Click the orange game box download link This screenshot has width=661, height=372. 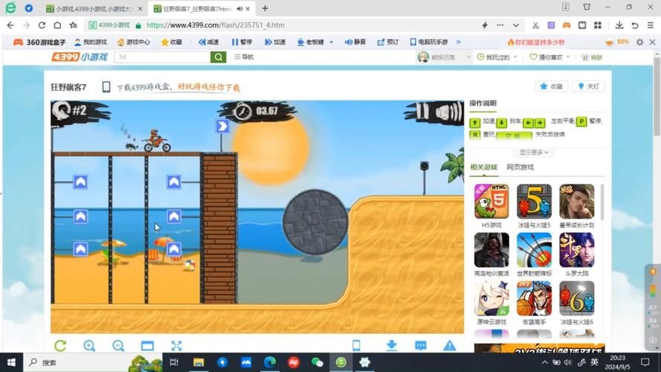click(208, 87)
